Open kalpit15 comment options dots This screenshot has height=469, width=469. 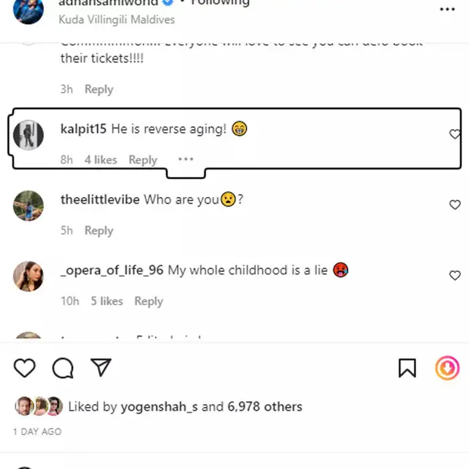point(186,159)
